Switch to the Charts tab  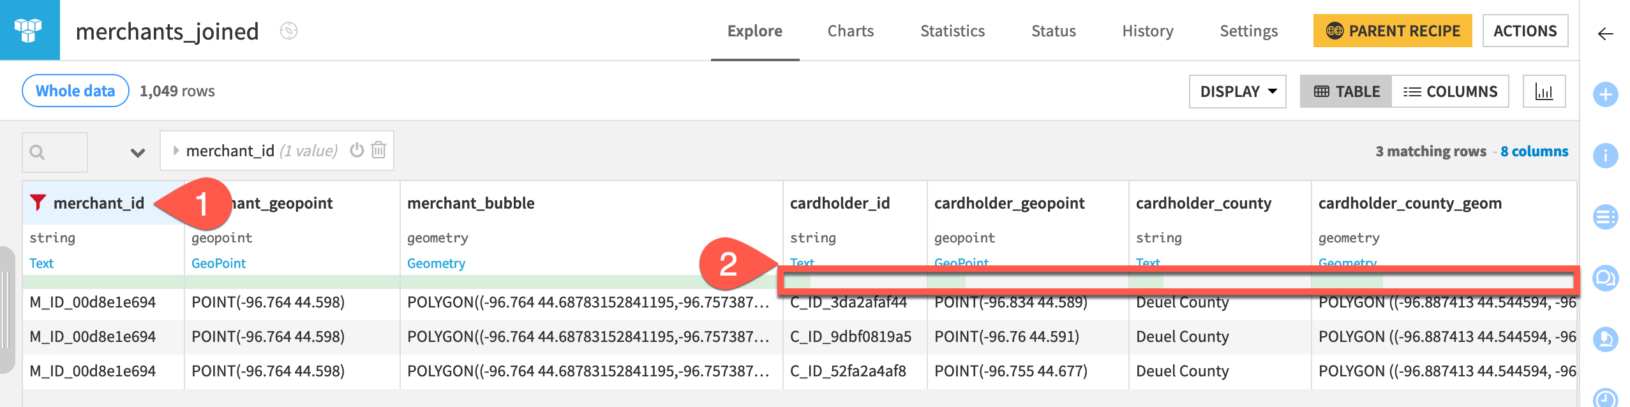(850, 31)
